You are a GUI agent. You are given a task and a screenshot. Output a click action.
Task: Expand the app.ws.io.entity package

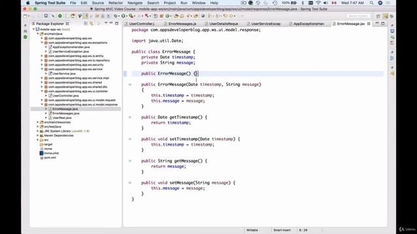(42, 56)
